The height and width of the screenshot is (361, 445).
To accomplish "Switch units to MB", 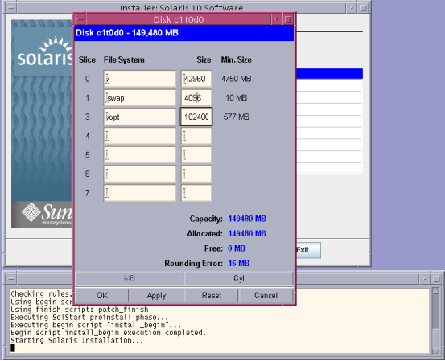I will click(129, 278).
